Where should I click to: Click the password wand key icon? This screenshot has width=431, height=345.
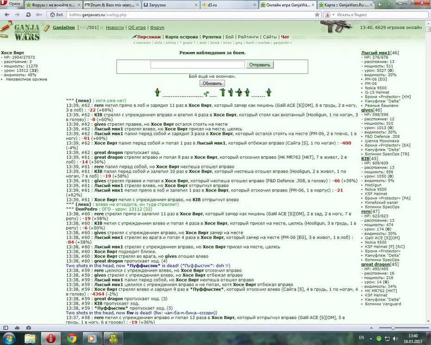pyautogui.click(x=39, y=14)
